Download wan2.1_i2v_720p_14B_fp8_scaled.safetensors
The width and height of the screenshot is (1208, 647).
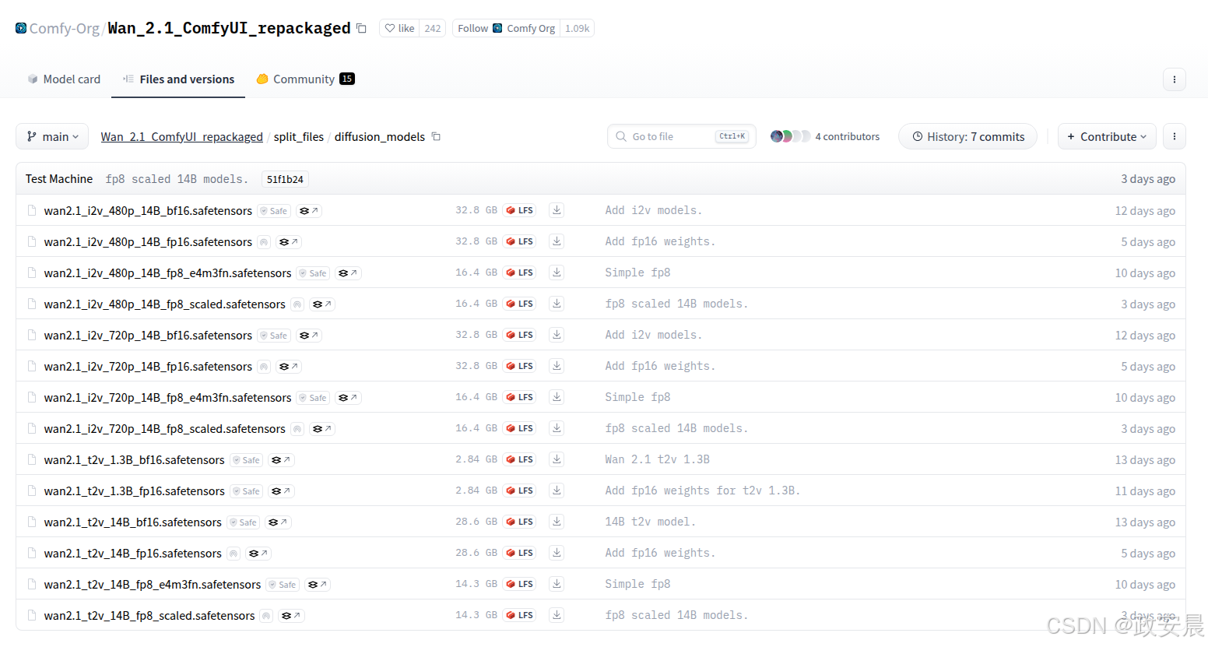557,428
